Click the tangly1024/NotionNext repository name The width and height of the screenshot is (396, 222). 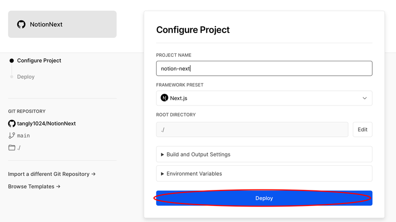(x=47, y=123)
